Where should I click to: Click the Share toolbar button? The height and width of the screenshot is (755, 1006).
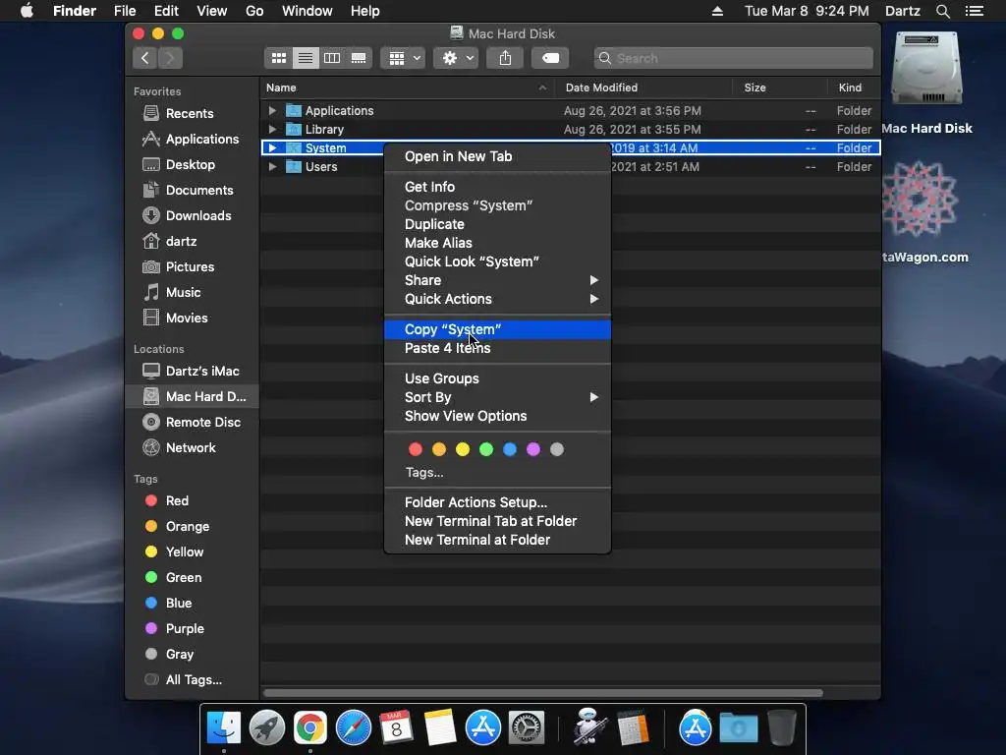pyautogui.click(x=505, y=58)
